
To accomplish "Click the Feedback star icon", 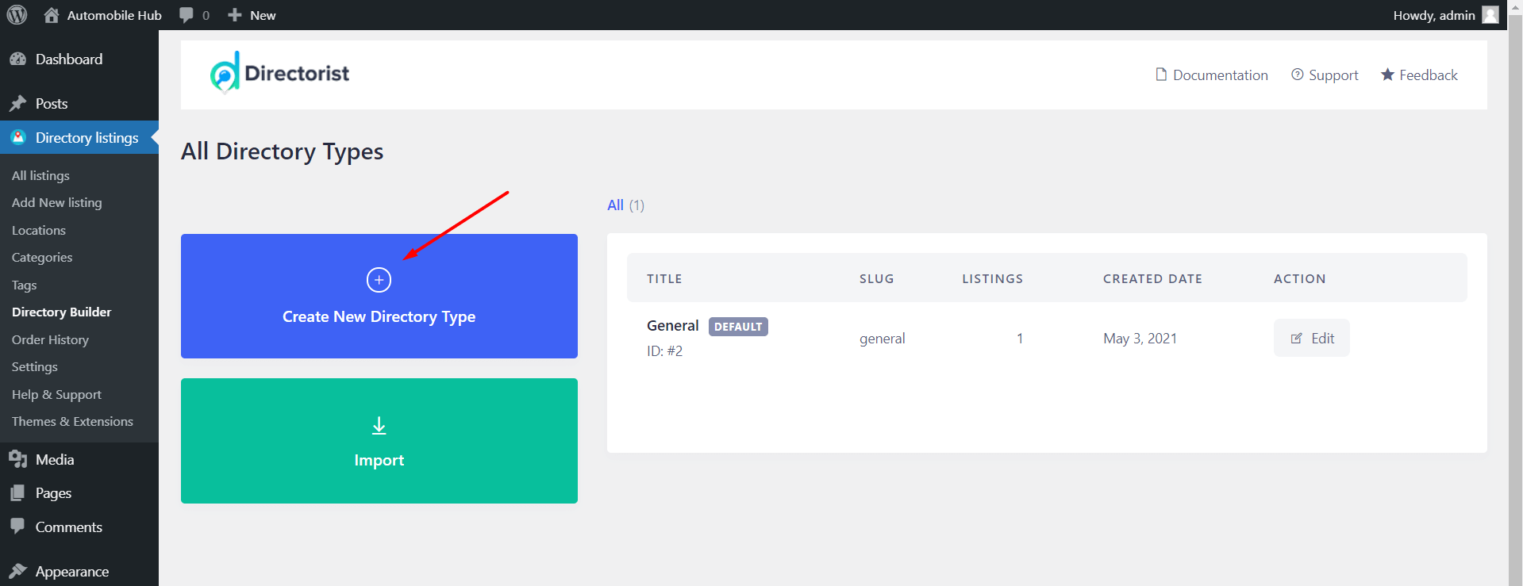I will click(1387, 75).
